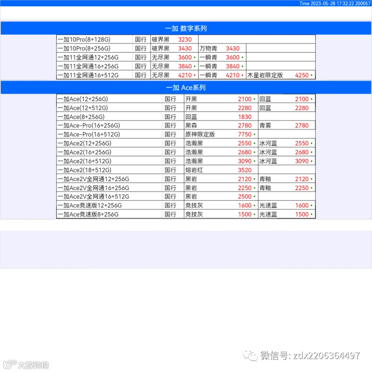Click '黑岩' in the 一加Ace2V全网通16+512G row

tap(191, 196)
